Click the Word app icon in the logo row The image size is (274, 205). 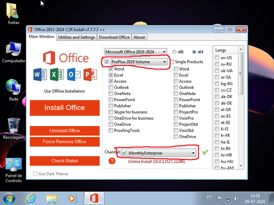tap(40, 75)
